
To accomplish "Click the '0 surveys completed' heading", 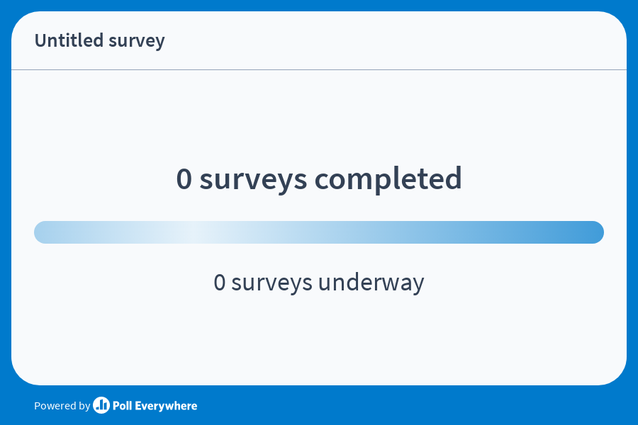I will [319, 178].
